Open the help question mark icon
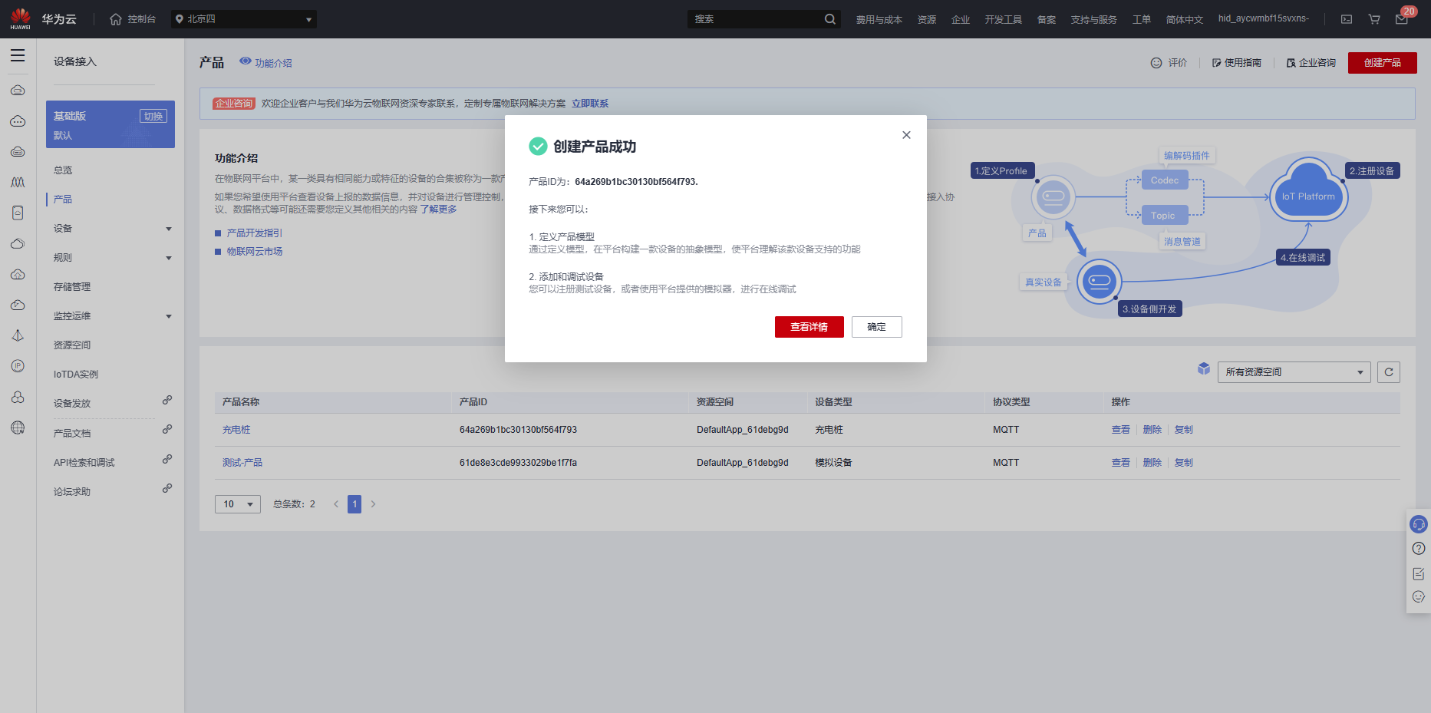 click(x=1419, y=549)
